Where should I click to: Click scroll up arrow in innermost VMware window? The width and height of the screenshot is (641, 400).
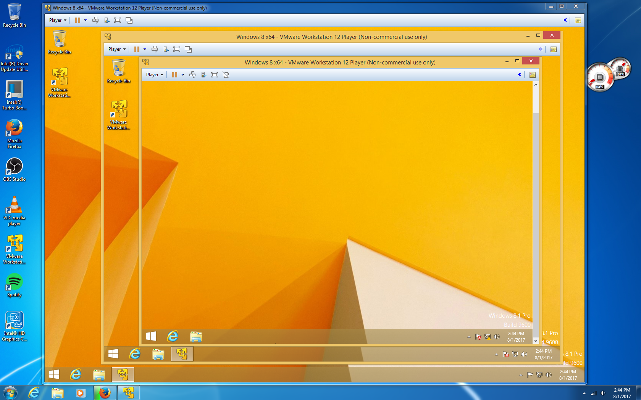pos(536,85)
